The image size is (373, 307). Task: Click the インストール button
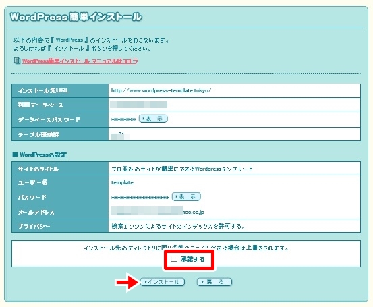click(163, 282)
